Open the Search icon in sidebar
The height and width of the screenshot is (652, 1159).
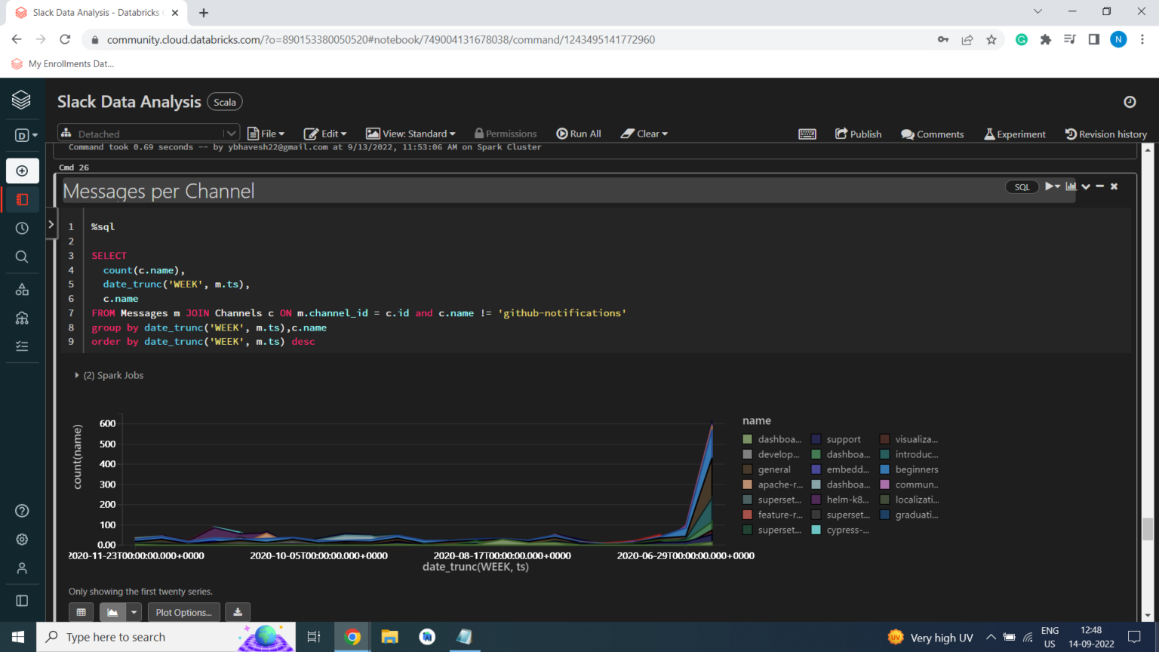point(22,257)
